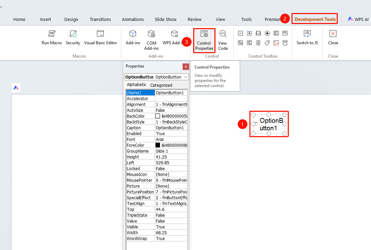
Task: Click View Code in Control group
Action: tap(223, 40)
